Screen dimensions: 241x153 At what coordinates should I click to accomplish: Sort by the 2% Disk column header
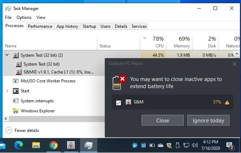[x=205, y=42]
